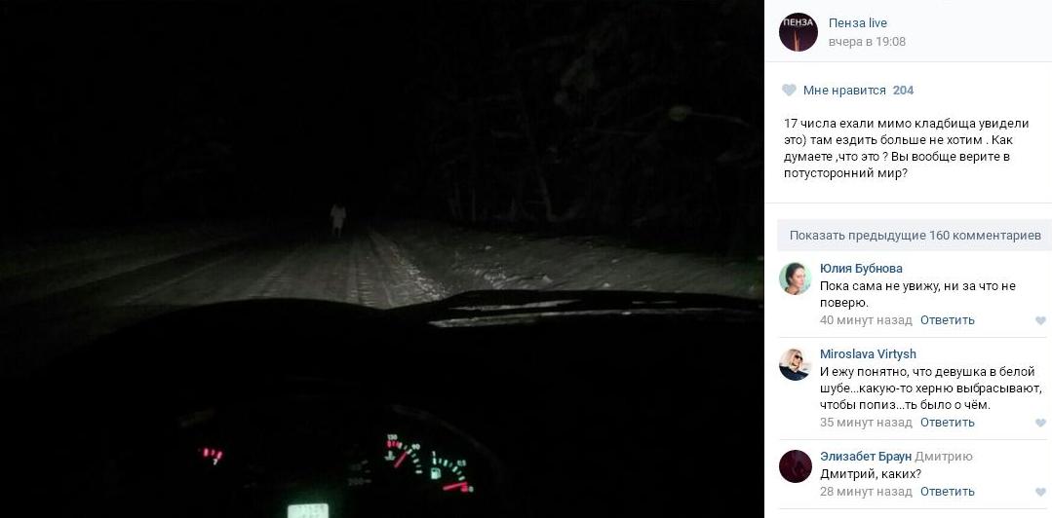
Task: Open the Miroslava Virtysh name link
Action: pyautogui.click(x=868, y=354)
